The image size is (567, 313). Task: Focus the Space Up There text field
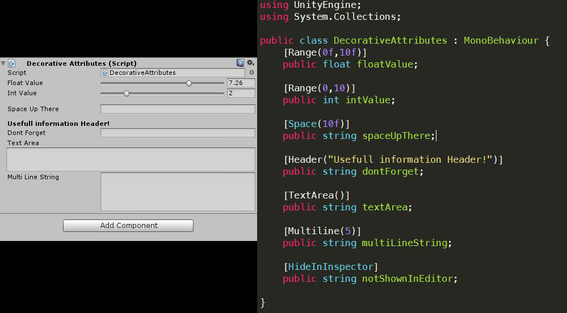(x=178, y=109)
